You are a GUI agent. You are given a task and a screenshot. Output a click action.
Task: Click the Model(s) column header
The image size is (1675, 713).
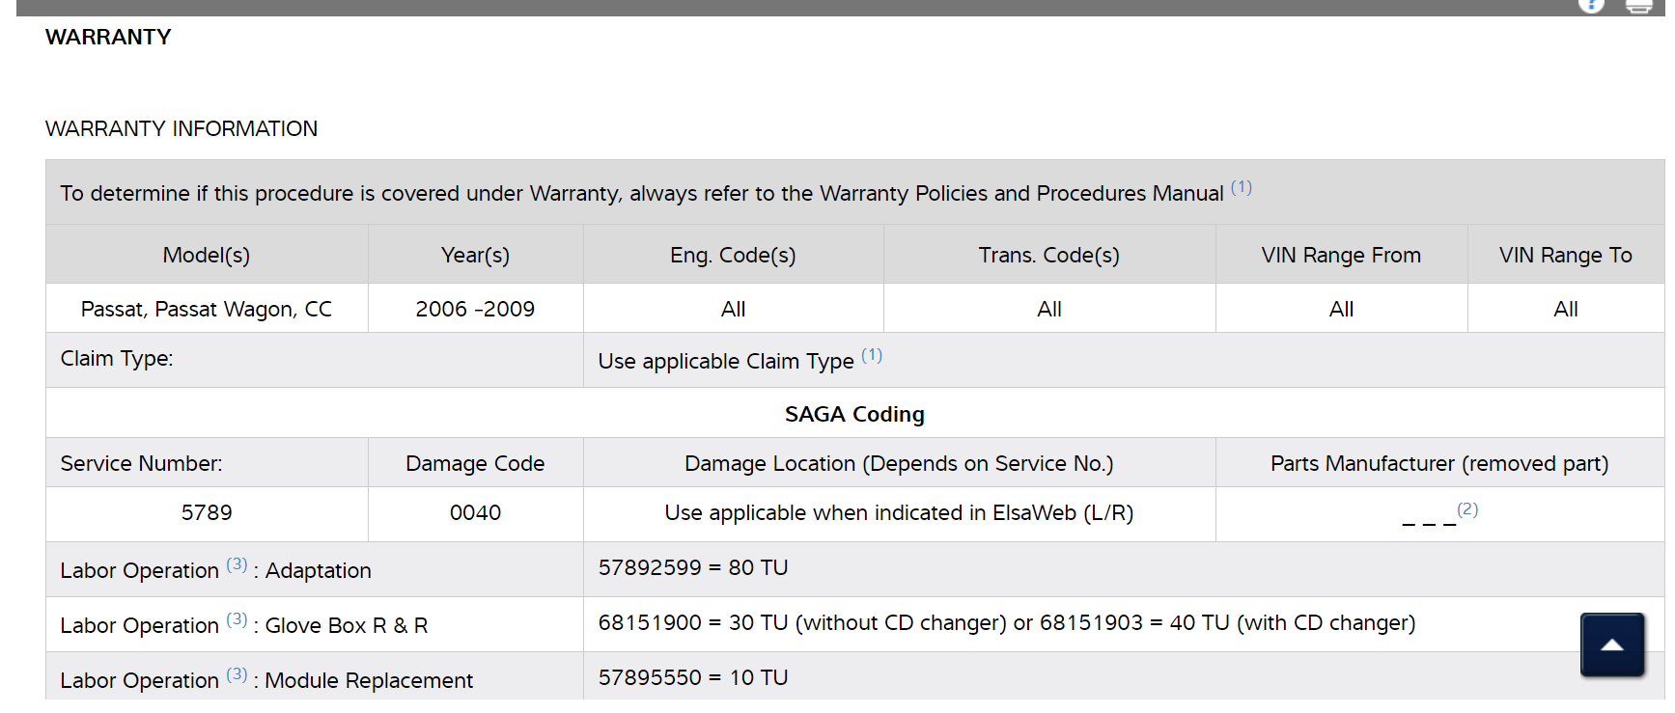tap(207, 256)
